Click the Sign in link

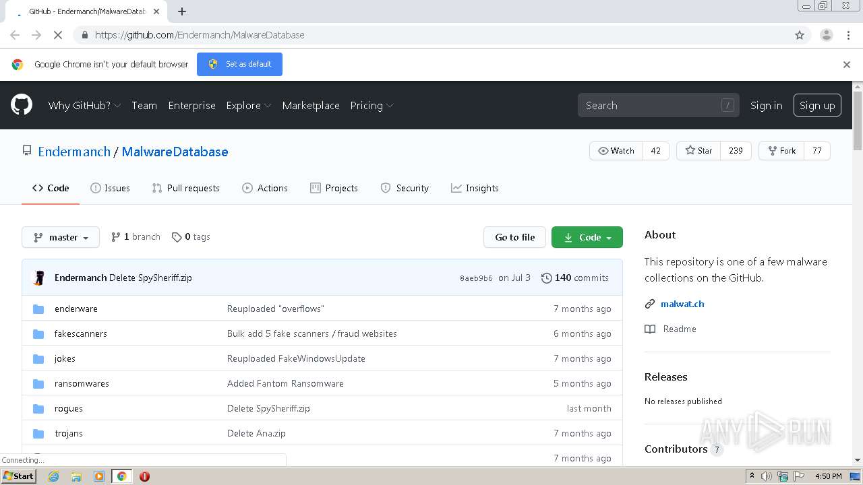(767, 106)
